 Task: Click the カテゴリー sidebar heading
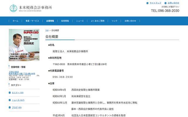pos(16,85)
